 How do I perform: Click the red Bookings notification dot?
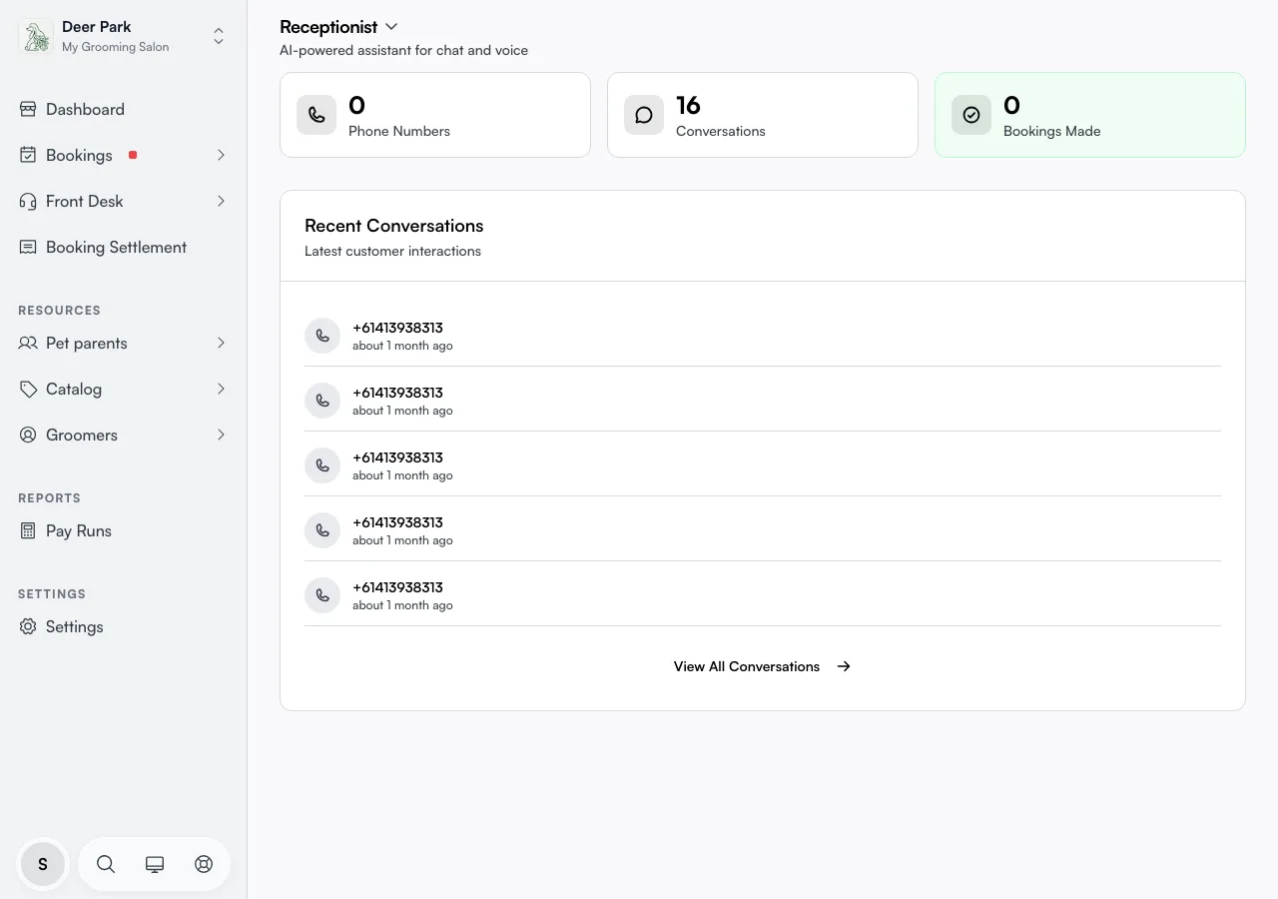(133, 155)
